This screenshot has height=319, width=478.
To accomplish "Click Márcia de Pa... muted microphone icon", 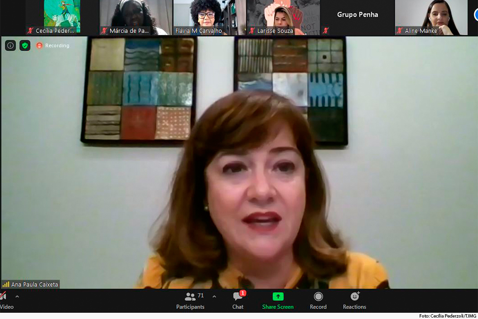I will point(104,31).
